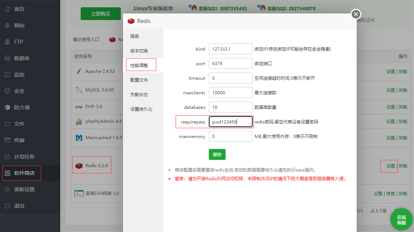Click the firewall shield icon
This screenshot has width=414, height=232.
[x=7, y=107]
